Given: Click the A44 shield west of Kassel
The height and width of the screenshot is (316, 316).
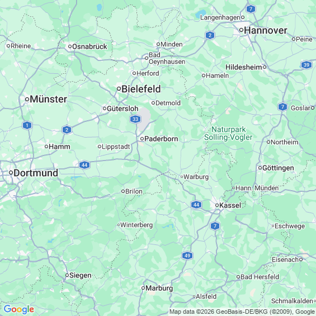Looking at the screenshot, I should [196, 205].
